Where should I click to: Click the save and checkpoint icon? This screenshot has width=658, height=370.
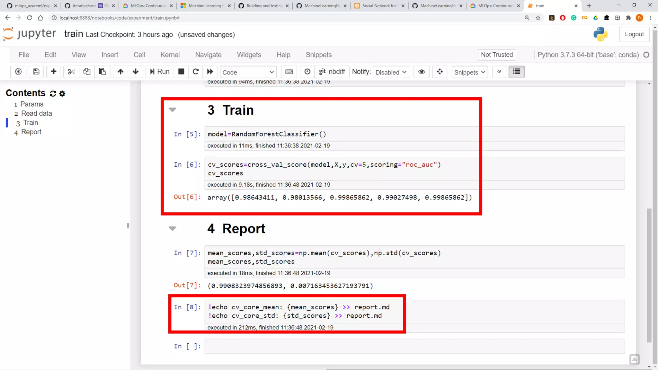pos(36,72)
